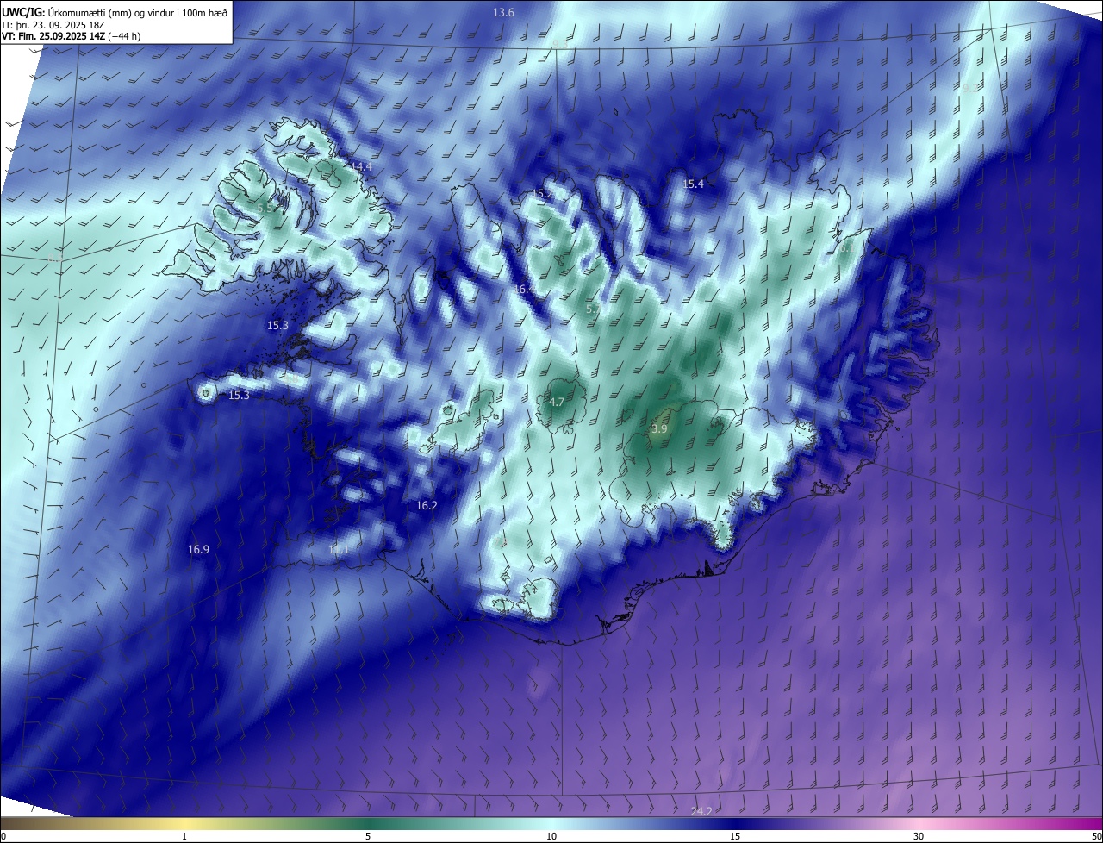
Task: Click the 3.9 value on Vatnajökull glacier
Action: pos(659,428)
